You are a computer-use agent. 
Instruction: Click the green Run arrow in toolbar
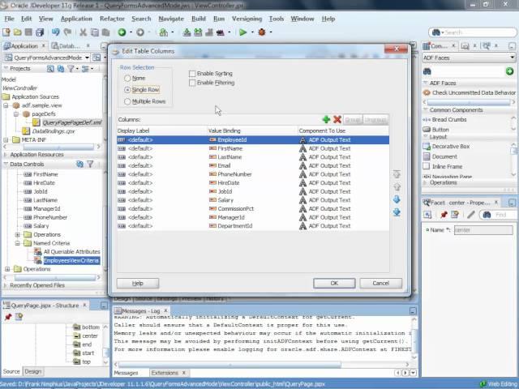click(243, 32)
